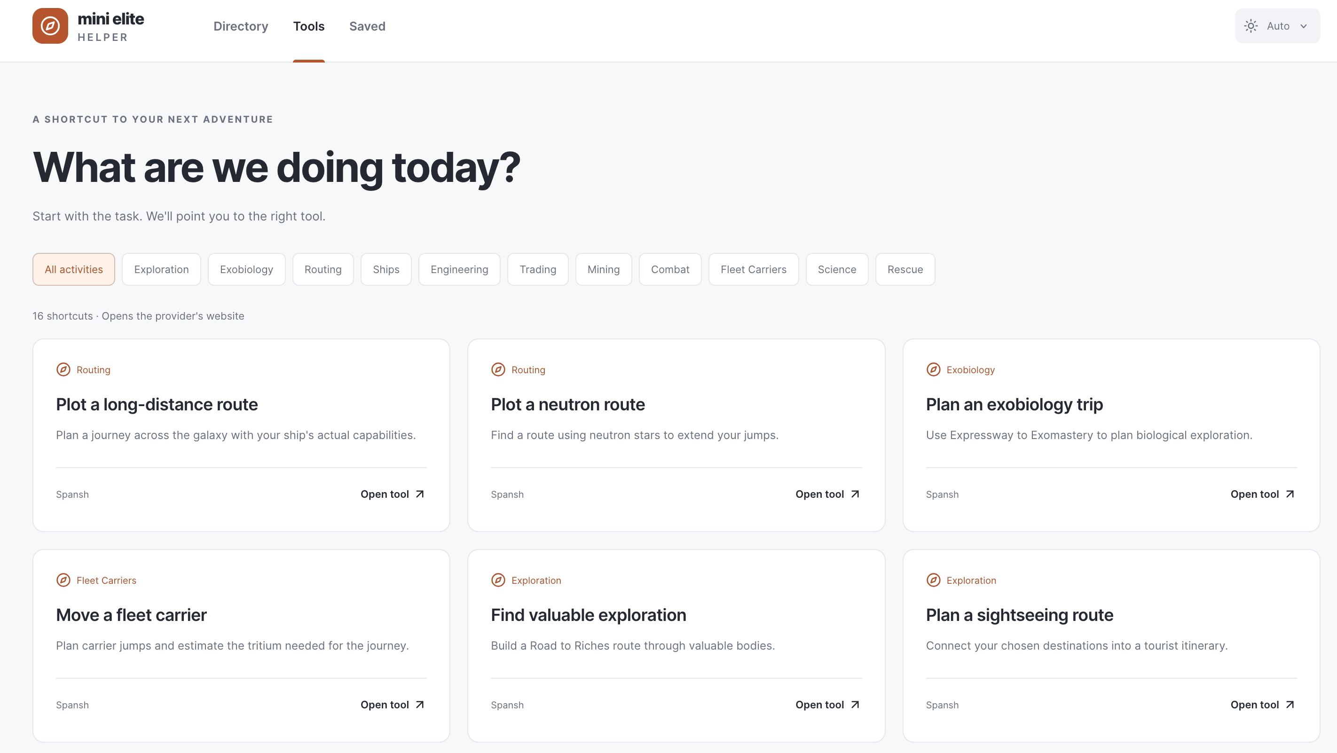Click arrow icon for Move a fleet carrier
1337x753 pixels.
420,705
